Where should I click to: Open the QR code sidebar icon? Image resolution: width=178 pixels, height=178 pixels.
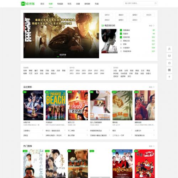[169, 70]
